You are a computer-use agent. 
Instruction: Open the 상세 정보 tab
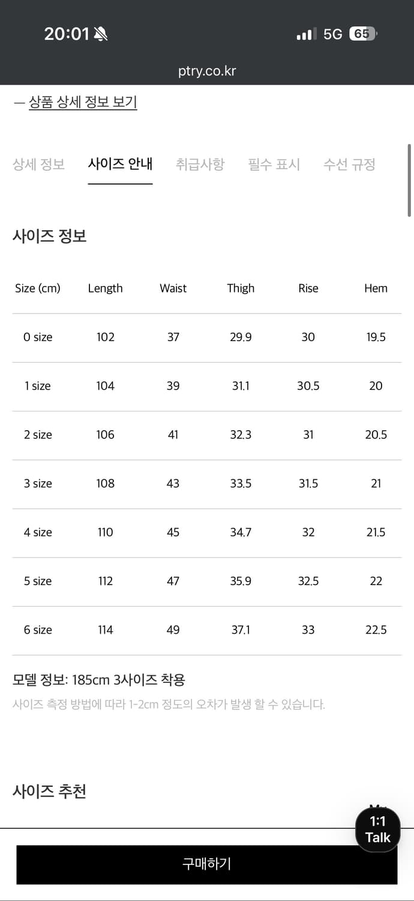(x=39, y=164)
